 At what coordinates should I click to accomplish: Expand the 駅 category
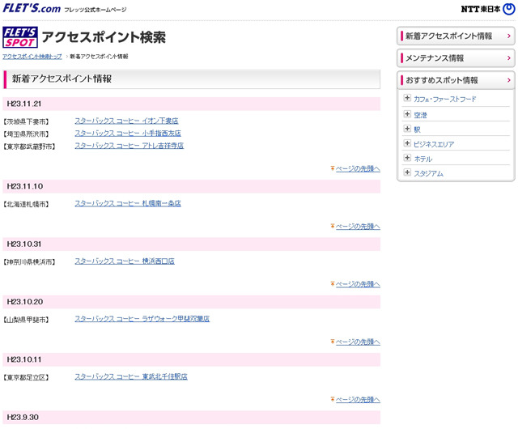(x=407, y=129)
